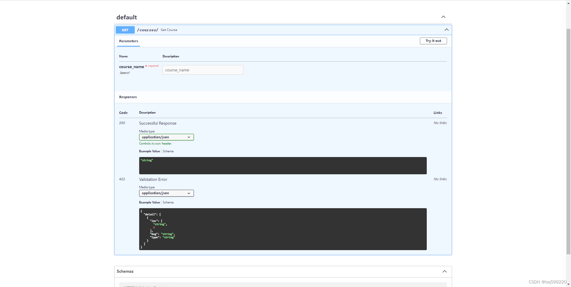Click the Try it out button
Screen dimensions: 571x287
(x=433, y=41)
